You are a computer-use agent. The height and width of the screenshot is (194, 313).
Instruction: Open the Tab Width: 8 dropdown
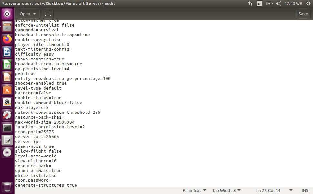tap(226, 190)
